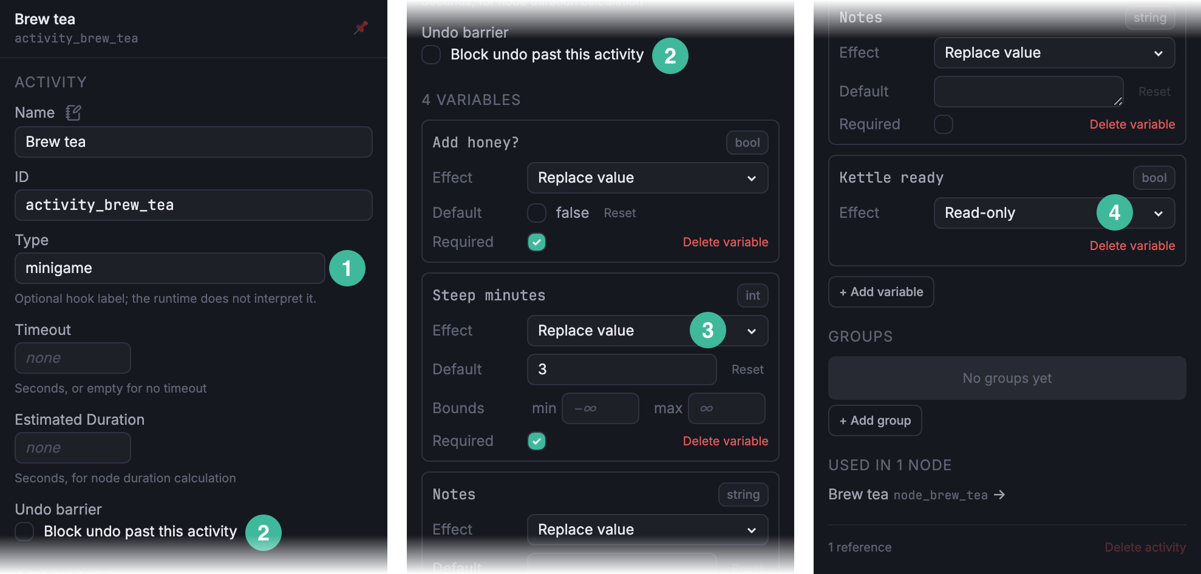Toggle Block undo checkbox above 4 VARIABLES heading

[x=431, y=55]
